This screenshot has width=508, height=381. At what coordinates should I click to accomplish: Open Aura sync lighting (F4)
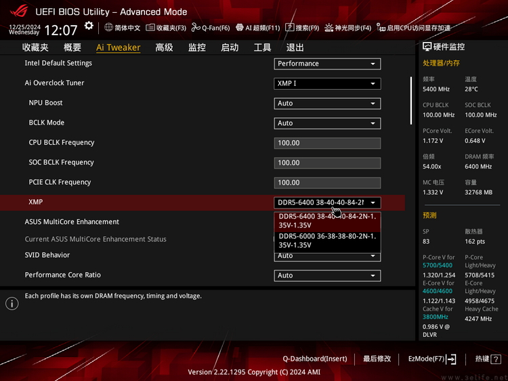[329, 28]
